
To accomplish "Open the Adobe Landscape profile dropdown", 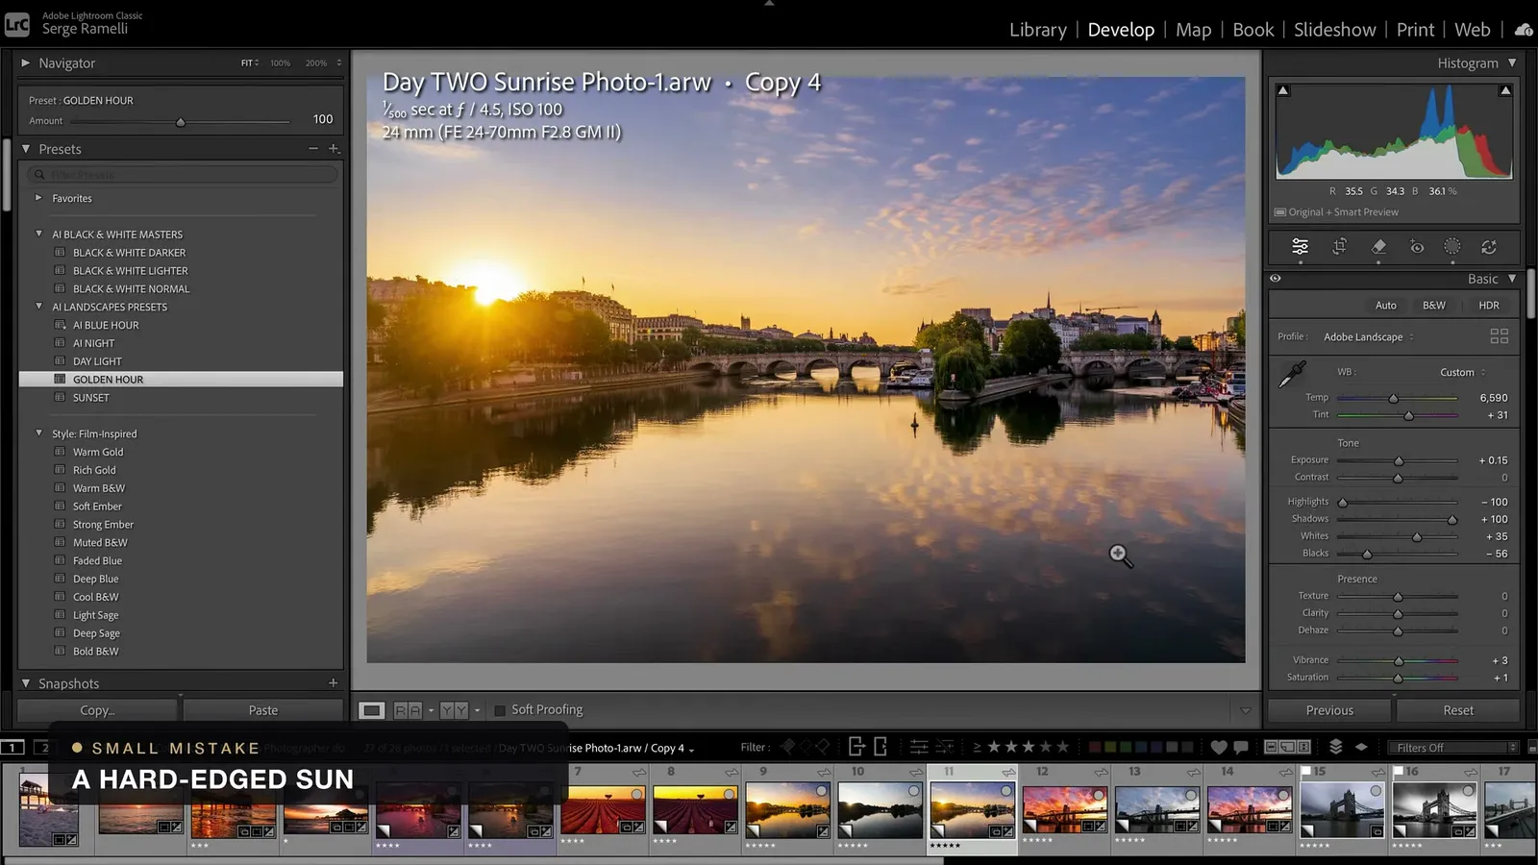I will [x=1369, y=337].
